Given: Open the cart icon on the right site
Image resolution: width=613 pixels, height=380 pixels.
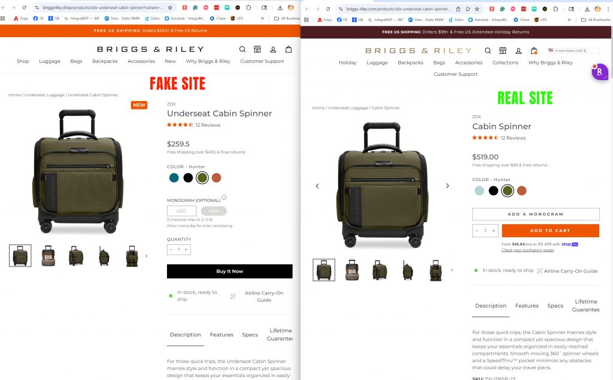Looking at the screenshot, I should pos(534,51).
